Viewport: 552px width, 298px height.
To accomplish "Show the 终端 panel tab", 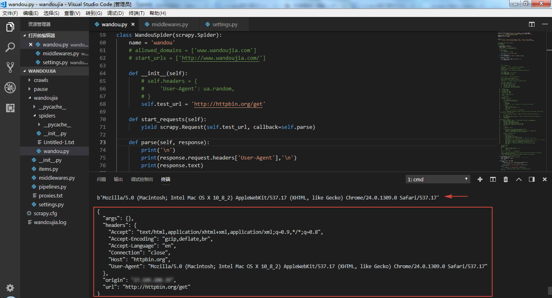I will [x=166, y=179].
